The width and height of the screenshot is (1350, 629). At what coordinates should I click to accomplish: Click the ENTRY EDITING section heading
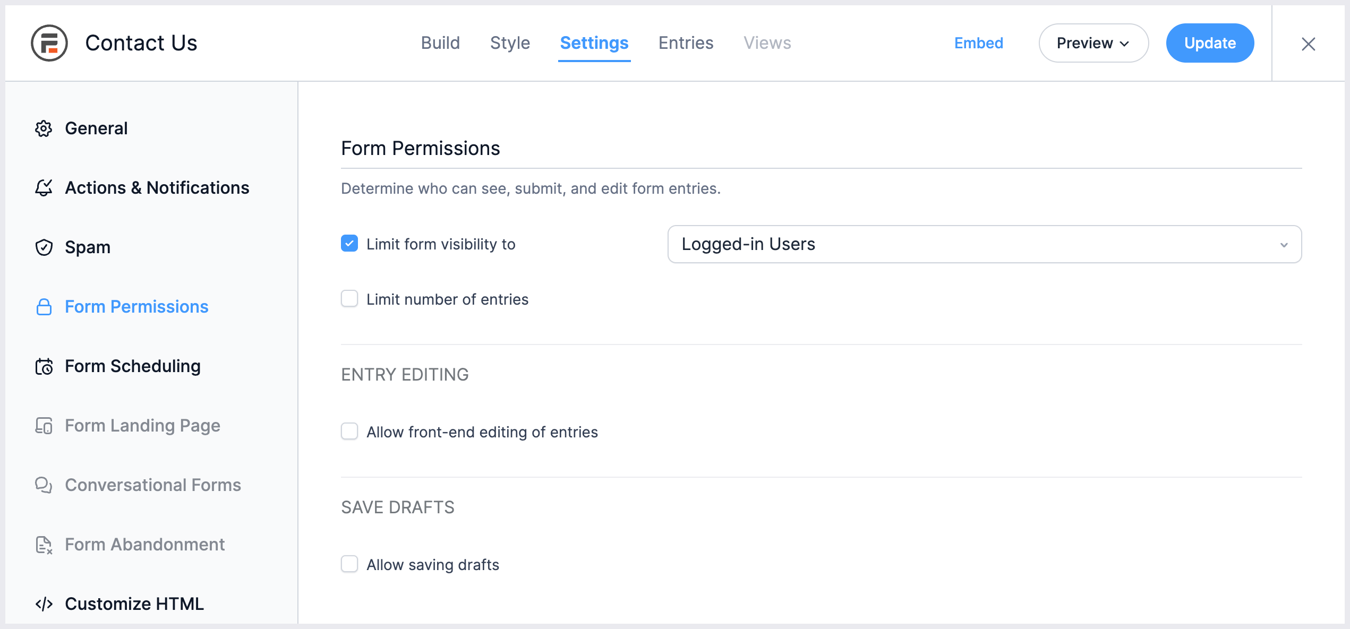pyautogui.click(x=405, y=375)
